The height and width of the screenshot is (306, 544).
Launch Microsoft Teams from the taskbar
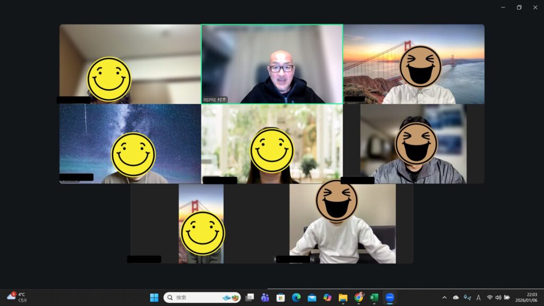click(x=265, y=297)
